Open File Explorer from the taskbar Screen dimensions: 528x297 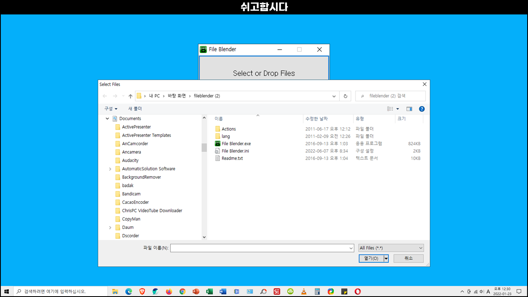point(115,291)
